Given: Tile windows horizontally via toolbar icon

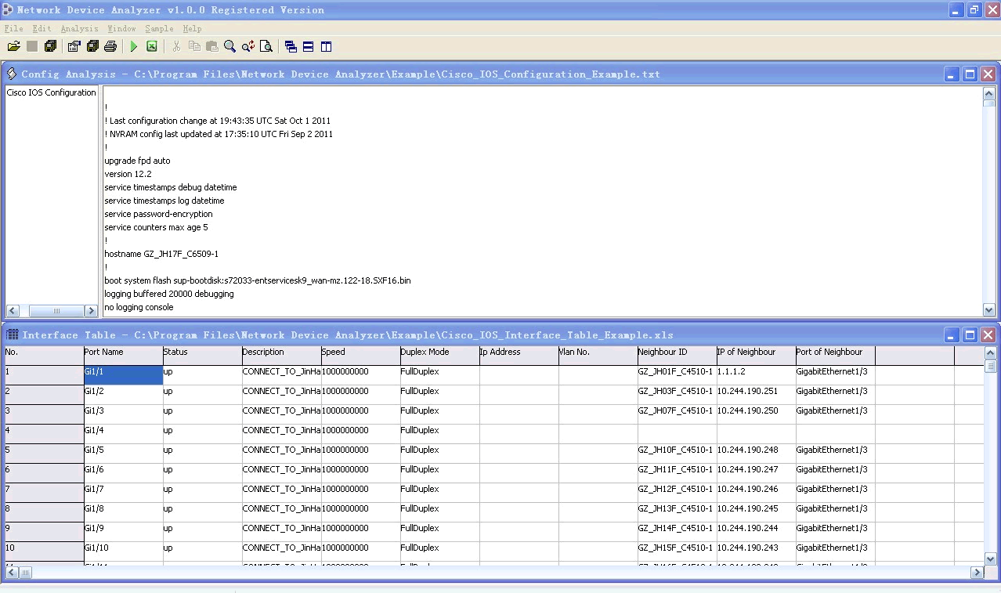Looking at the screenshot, I should (309, 47).
